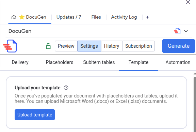Switch to the Activity Log tab

[124, 17]
